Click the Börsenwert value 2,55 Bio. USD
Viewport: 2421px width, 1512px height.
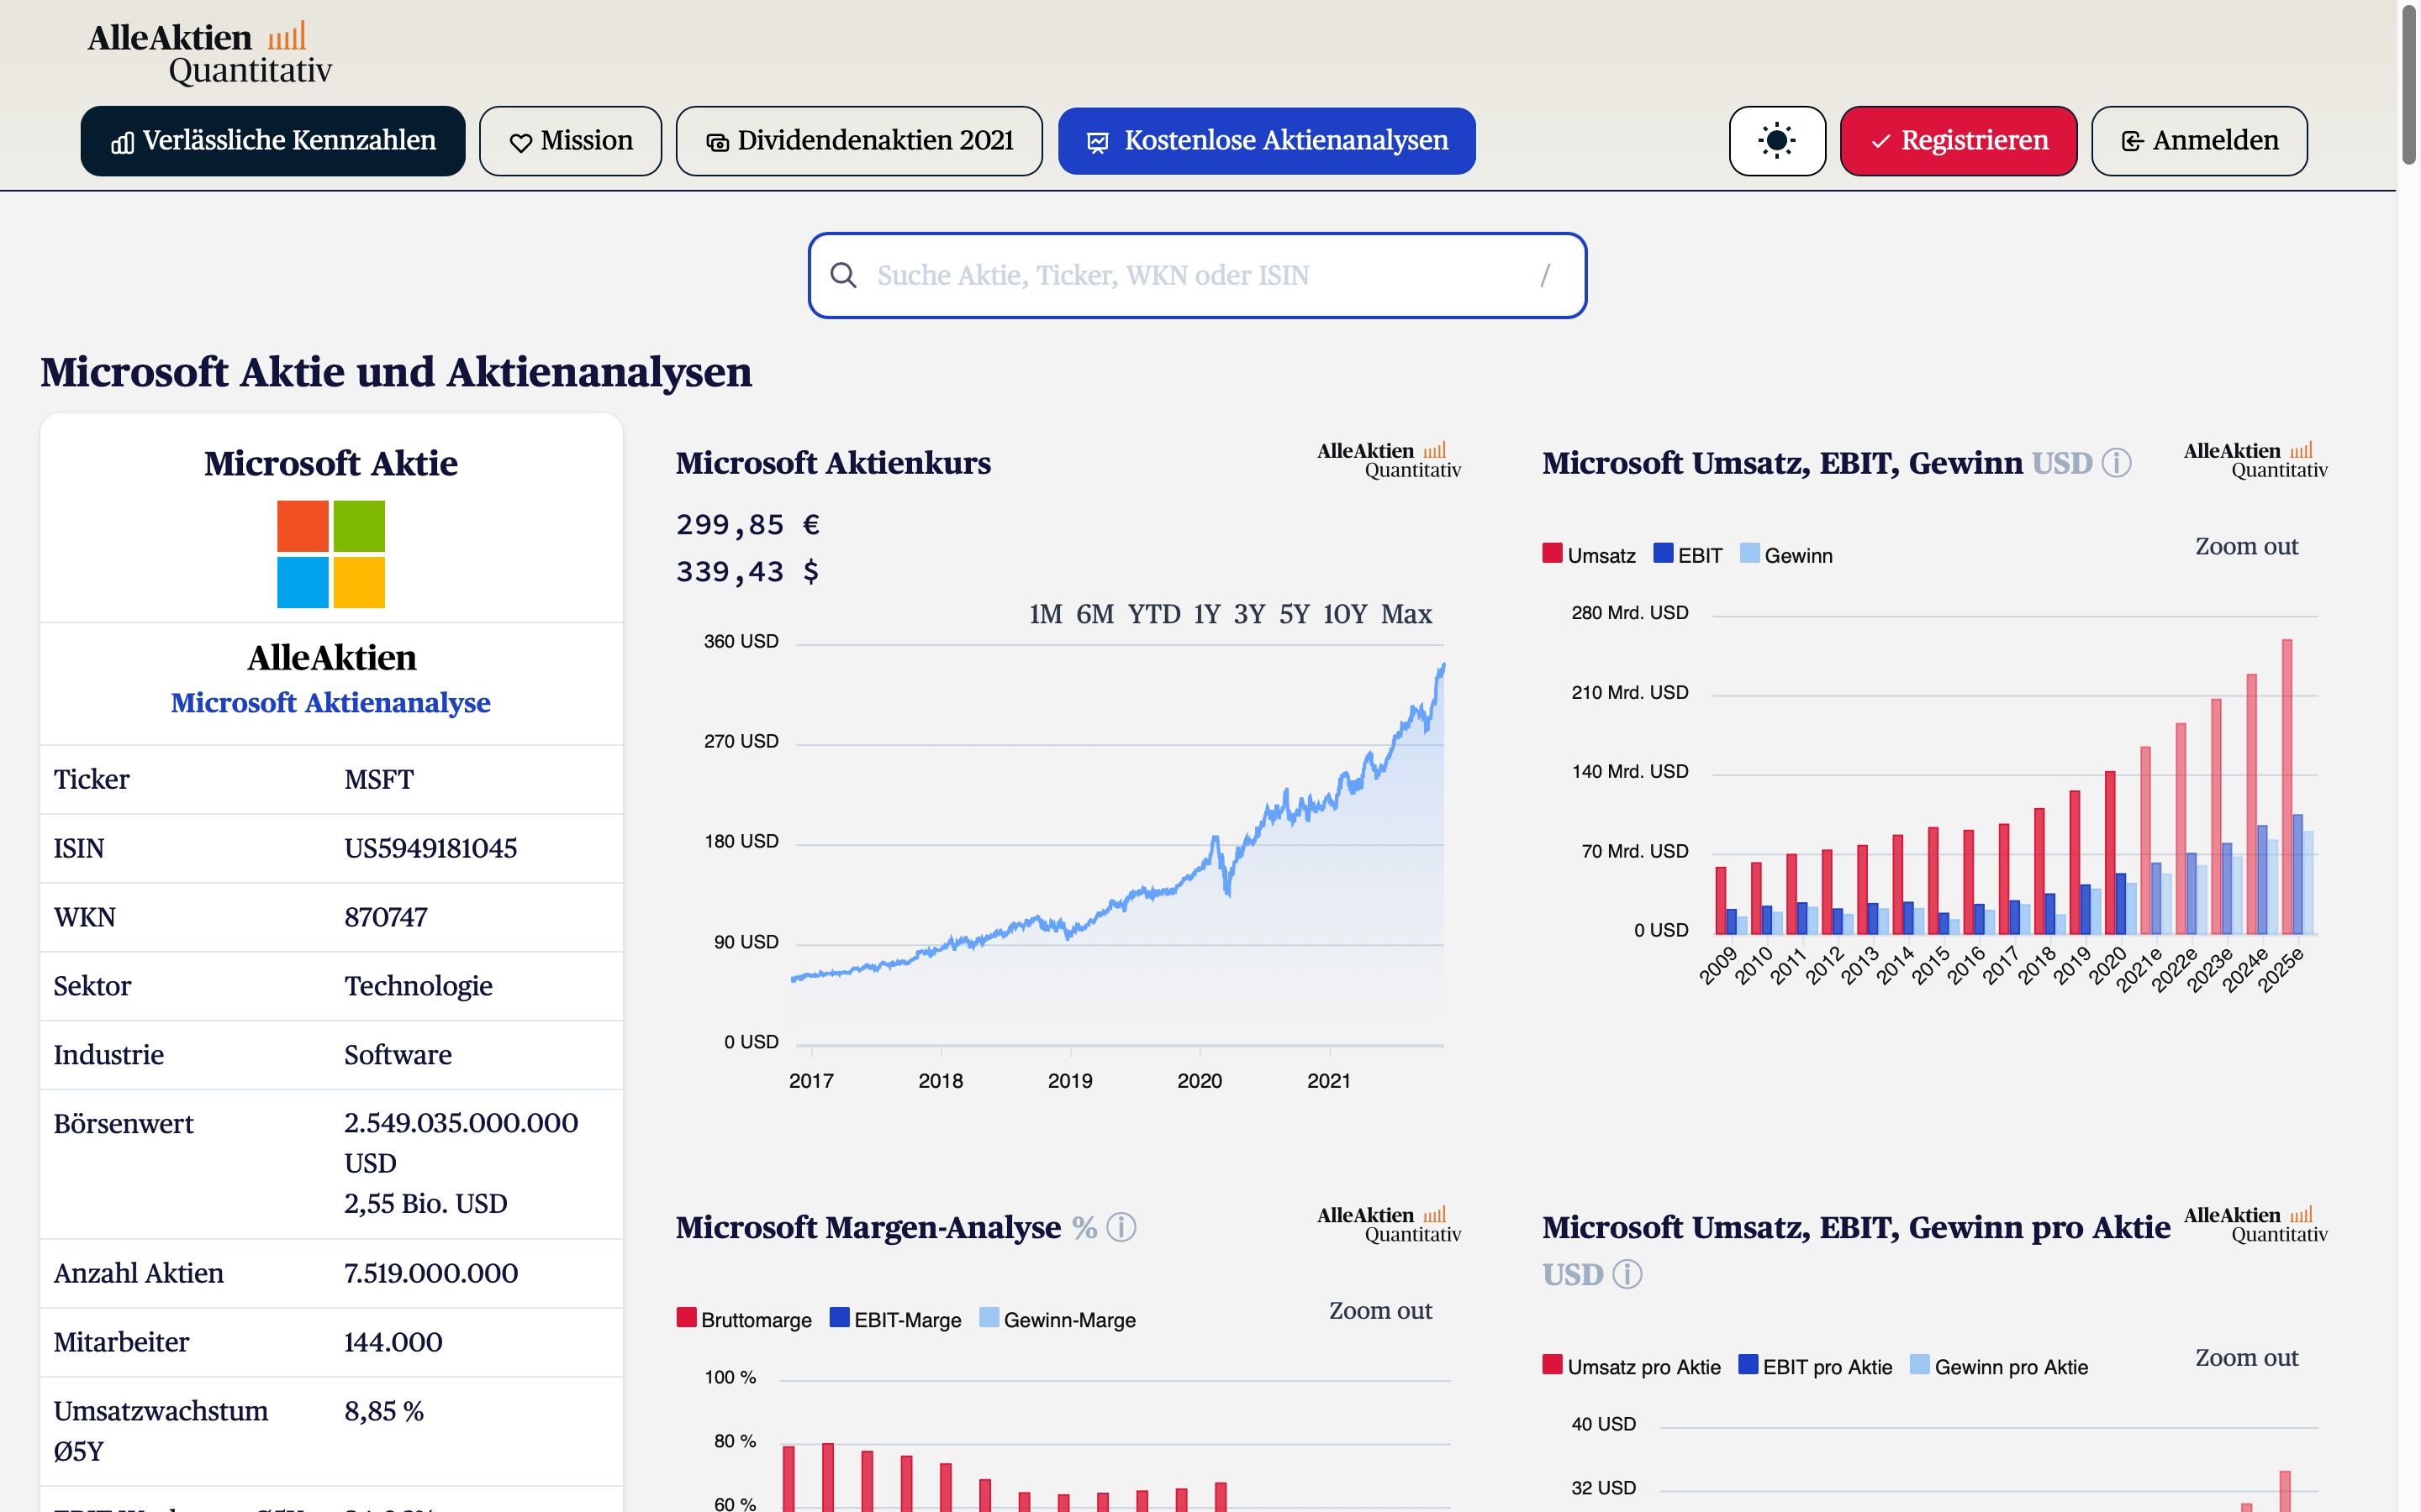coord(425,1203)
